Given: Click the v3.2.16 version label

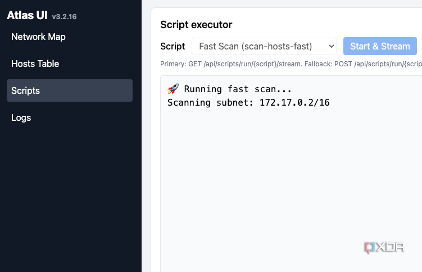Looking at the screenshot, I should click(x=64, y=17).
